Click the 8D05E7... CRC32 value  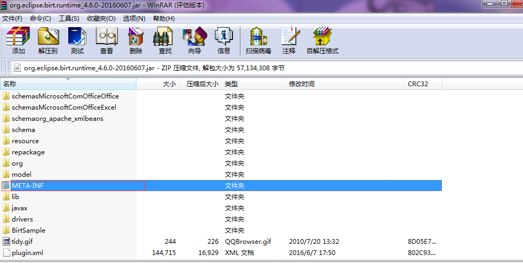pyautogui.click(x=422, y=241)
